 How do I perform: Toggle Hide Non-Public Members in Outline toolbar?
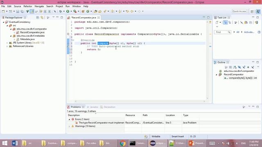pos(248,67)
